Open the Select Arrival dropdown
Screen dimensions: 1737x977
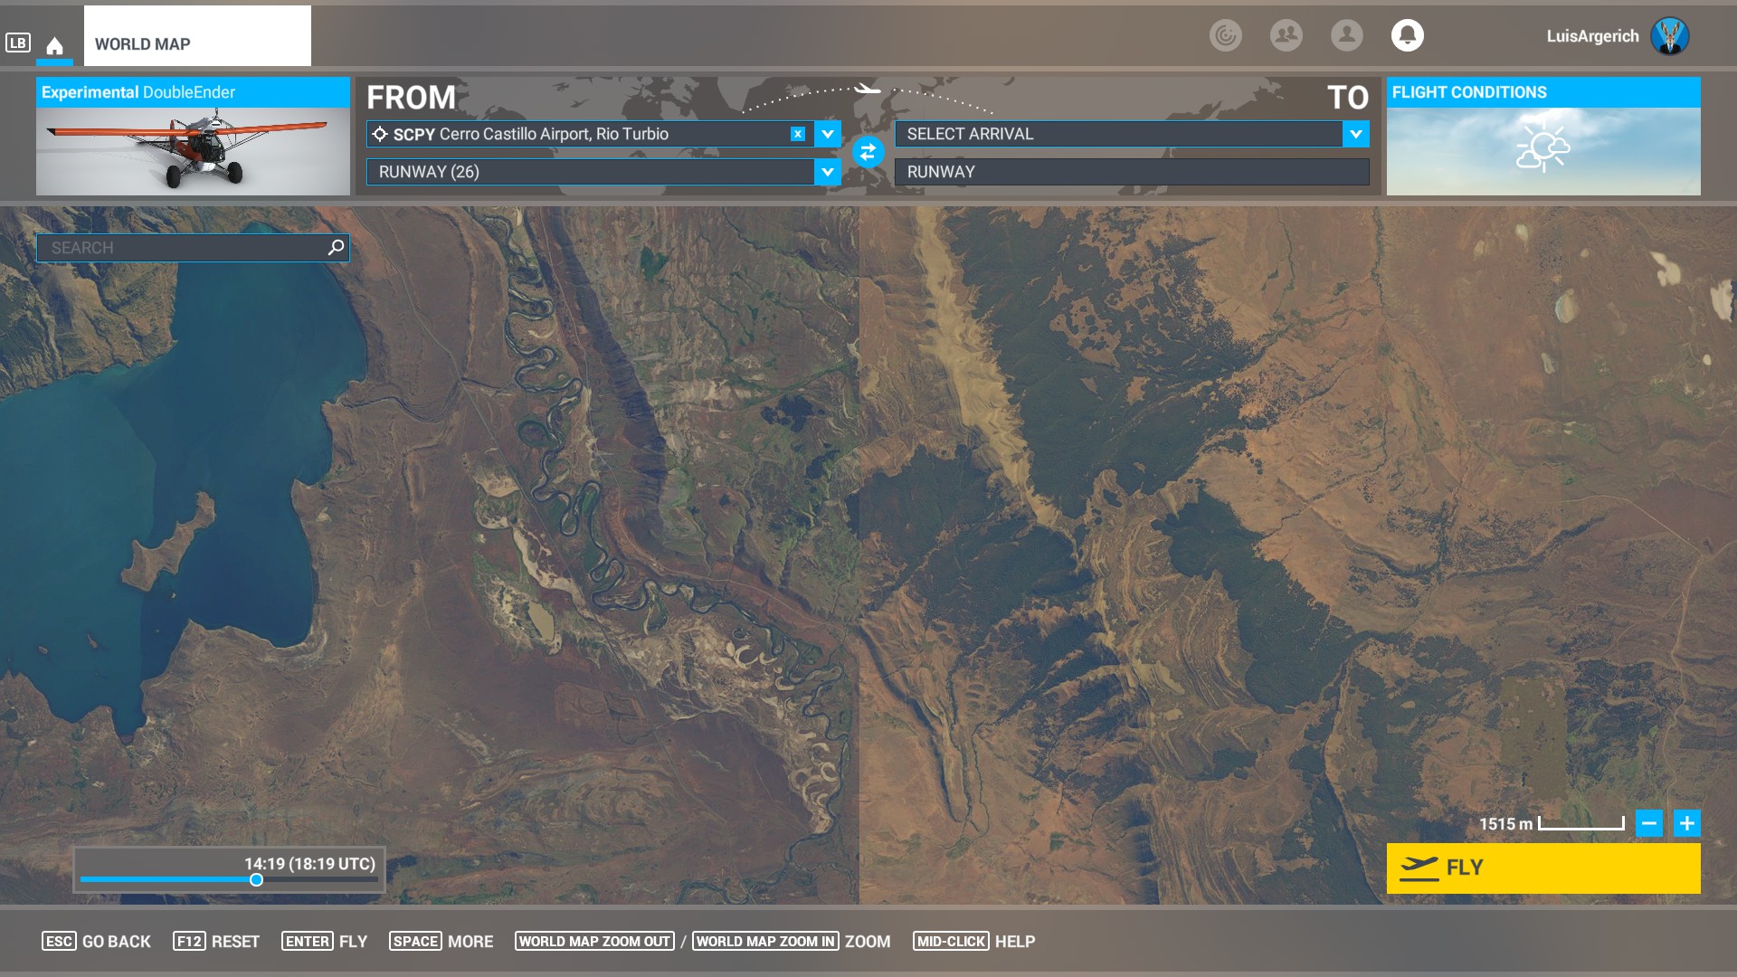[x=1354, y=134]
